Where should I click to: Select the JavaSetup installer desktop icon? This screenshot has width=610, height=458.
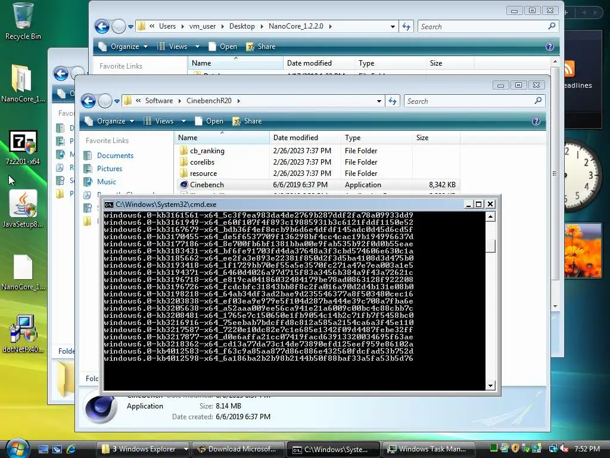click(23, 209)
